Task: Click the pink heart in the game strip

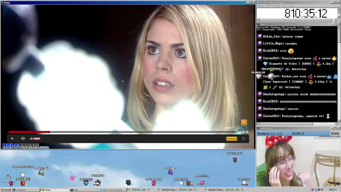Action: coord(72,178)
